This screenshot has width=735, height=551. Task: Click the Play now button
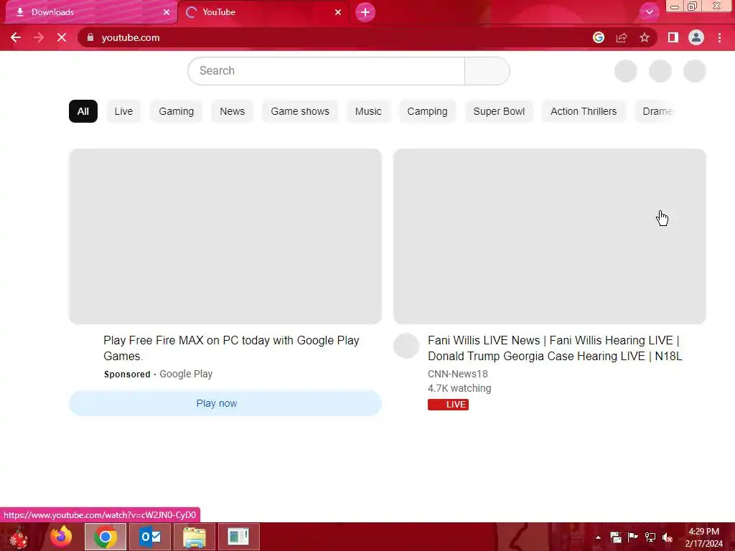[225, 403]
